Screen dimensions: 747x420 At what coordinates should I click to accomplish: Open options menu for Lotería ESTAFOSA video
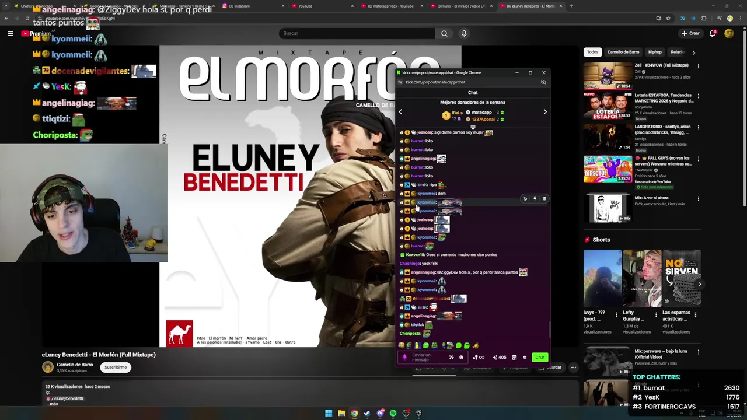[698, 96]
